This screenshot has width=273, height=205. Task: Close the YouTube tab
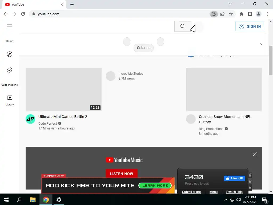coord(62,5)
